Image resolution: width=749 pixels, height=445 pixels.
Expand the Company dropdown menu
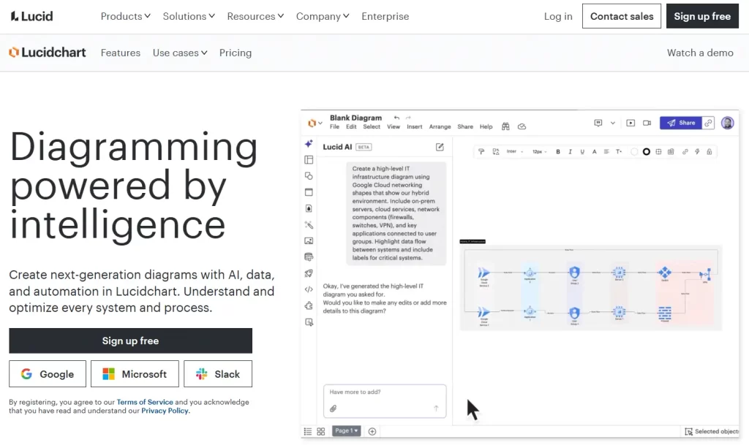[x=323, y=16]
